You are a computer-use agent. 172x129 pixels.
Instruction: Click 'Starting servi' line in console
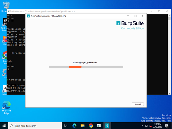16,42
